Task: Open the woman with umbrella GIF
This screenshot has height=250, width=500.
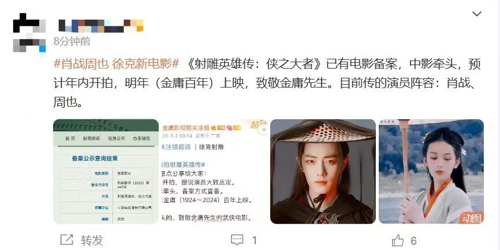Action: point(431,172)
